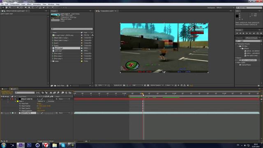
Task: Open the resolution Half dropdown
Action: [137, 86]
